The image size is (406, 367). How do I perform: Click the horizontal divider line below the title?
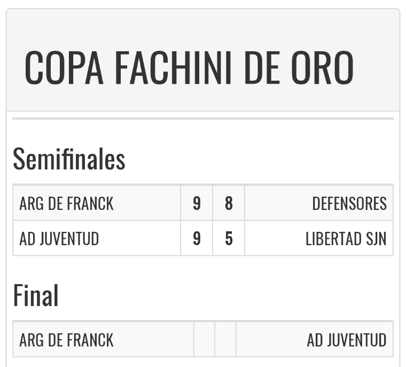tap(203, 118)
